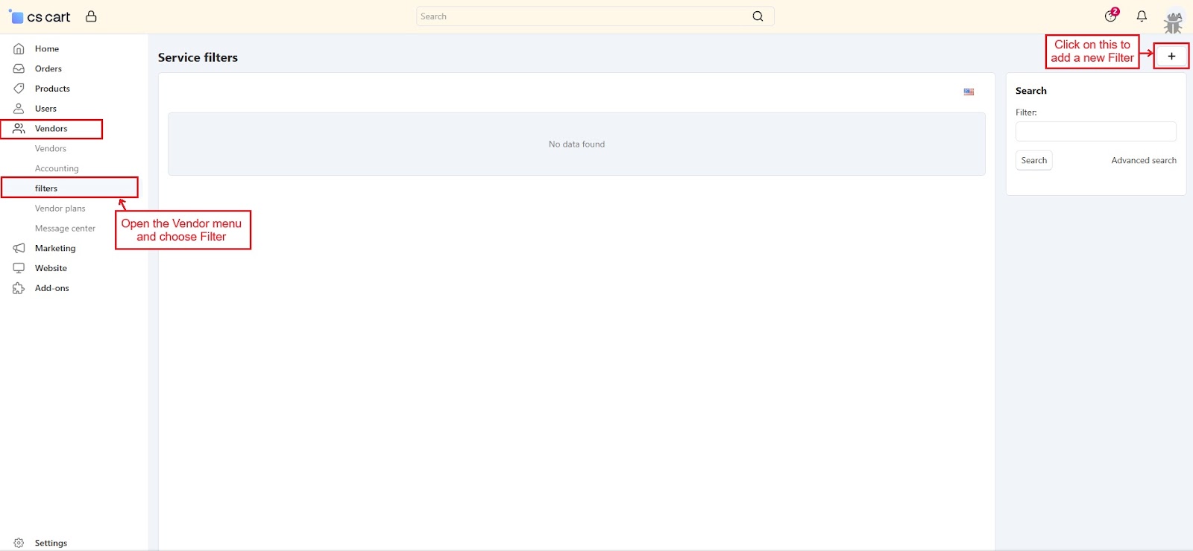
Task: Expand the Marketing menu
Action: [55, 248]
